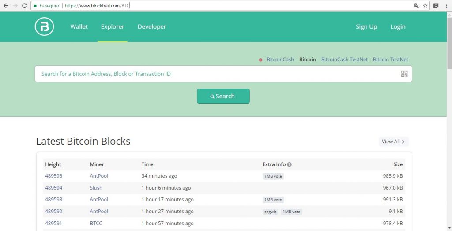
Task: Select the Bitcoin network tab
Action: coord(307,60)
